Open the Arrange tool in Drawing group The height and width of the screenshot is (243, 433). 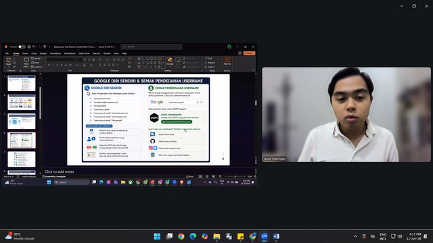(170, 61)
